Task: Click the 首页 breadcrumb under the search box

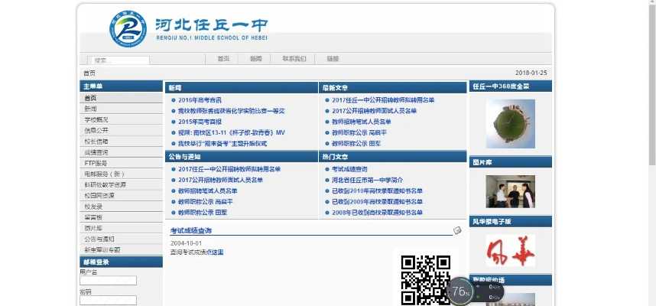Action: point(89,73)
